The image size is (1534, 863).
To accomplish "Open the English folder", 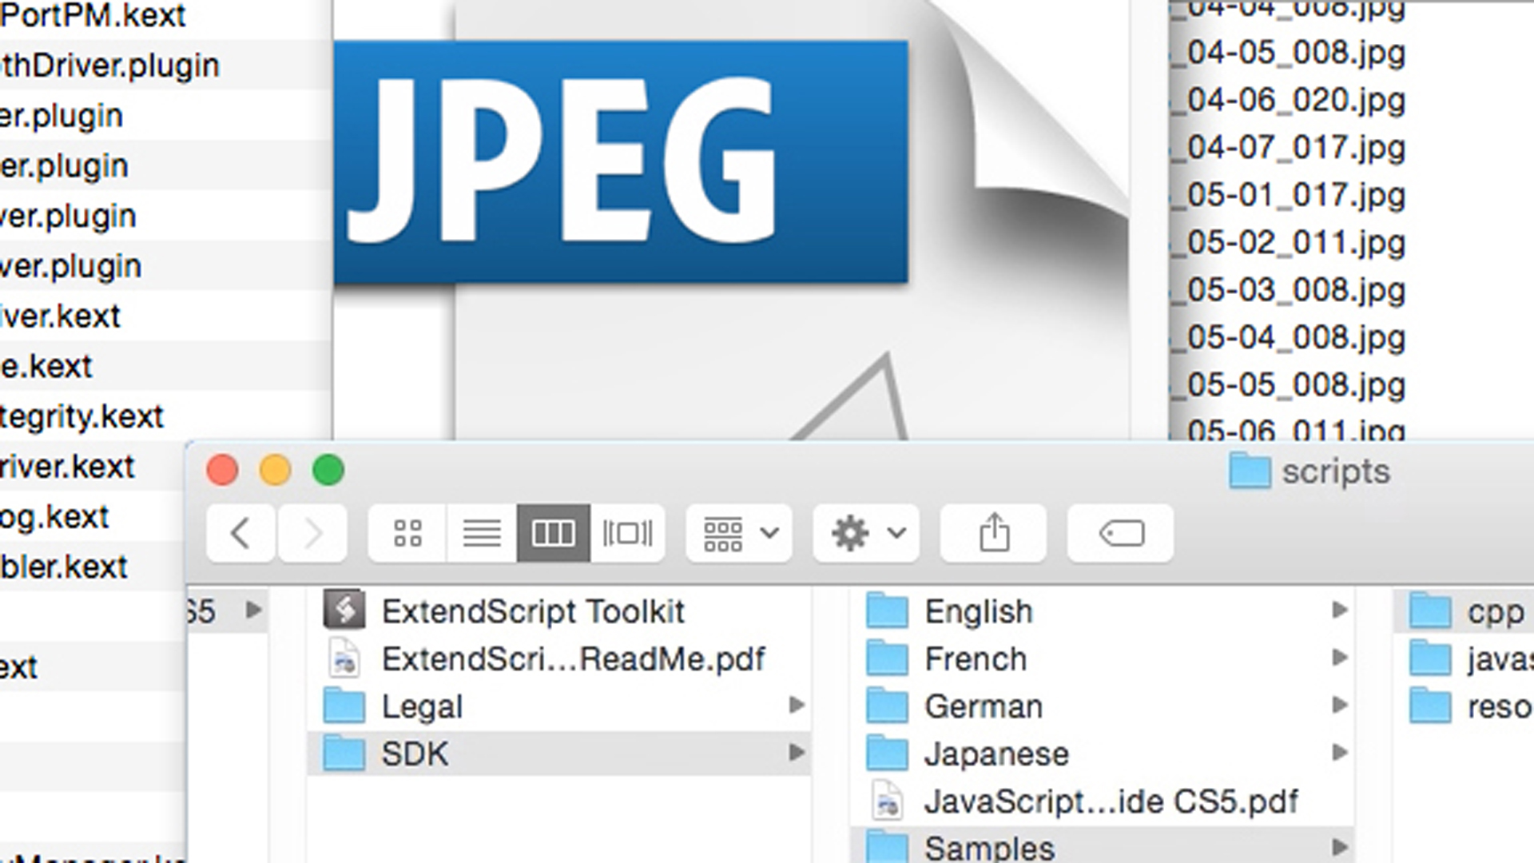I will (x=978, y=611).
